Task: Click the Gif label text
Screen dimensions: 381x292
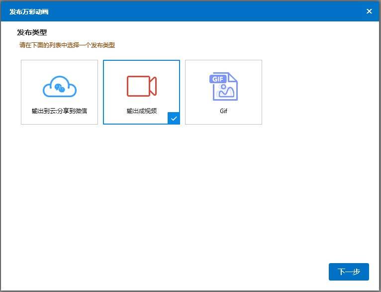Action: [223, 111]
